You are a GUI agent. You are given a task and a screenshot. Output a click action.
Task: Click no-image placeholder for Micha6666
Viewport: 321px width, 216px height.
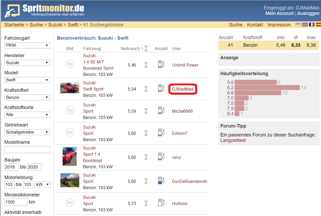tap(70, 111)
